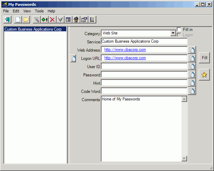Screen dimensions: 214x171
Task: Click the Fill button
Action: click(x=204, y=58)
